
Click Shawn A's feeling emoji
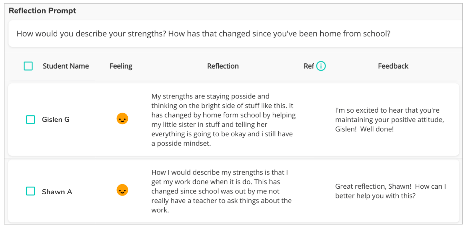(x=122, y=191)
